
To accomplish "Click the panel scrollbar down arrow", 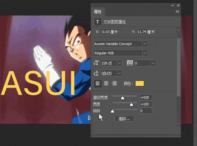I will click(x=179, y=123).
